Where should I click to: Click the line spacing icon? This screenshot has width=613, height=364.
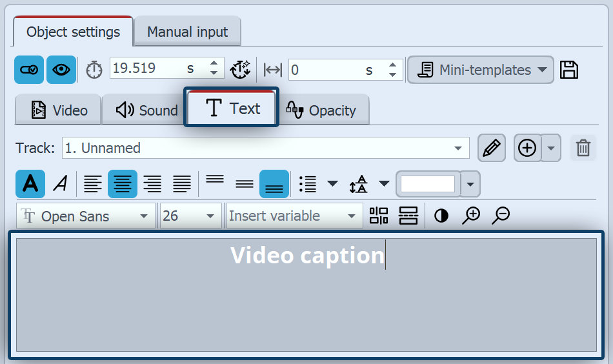[359, 184]
